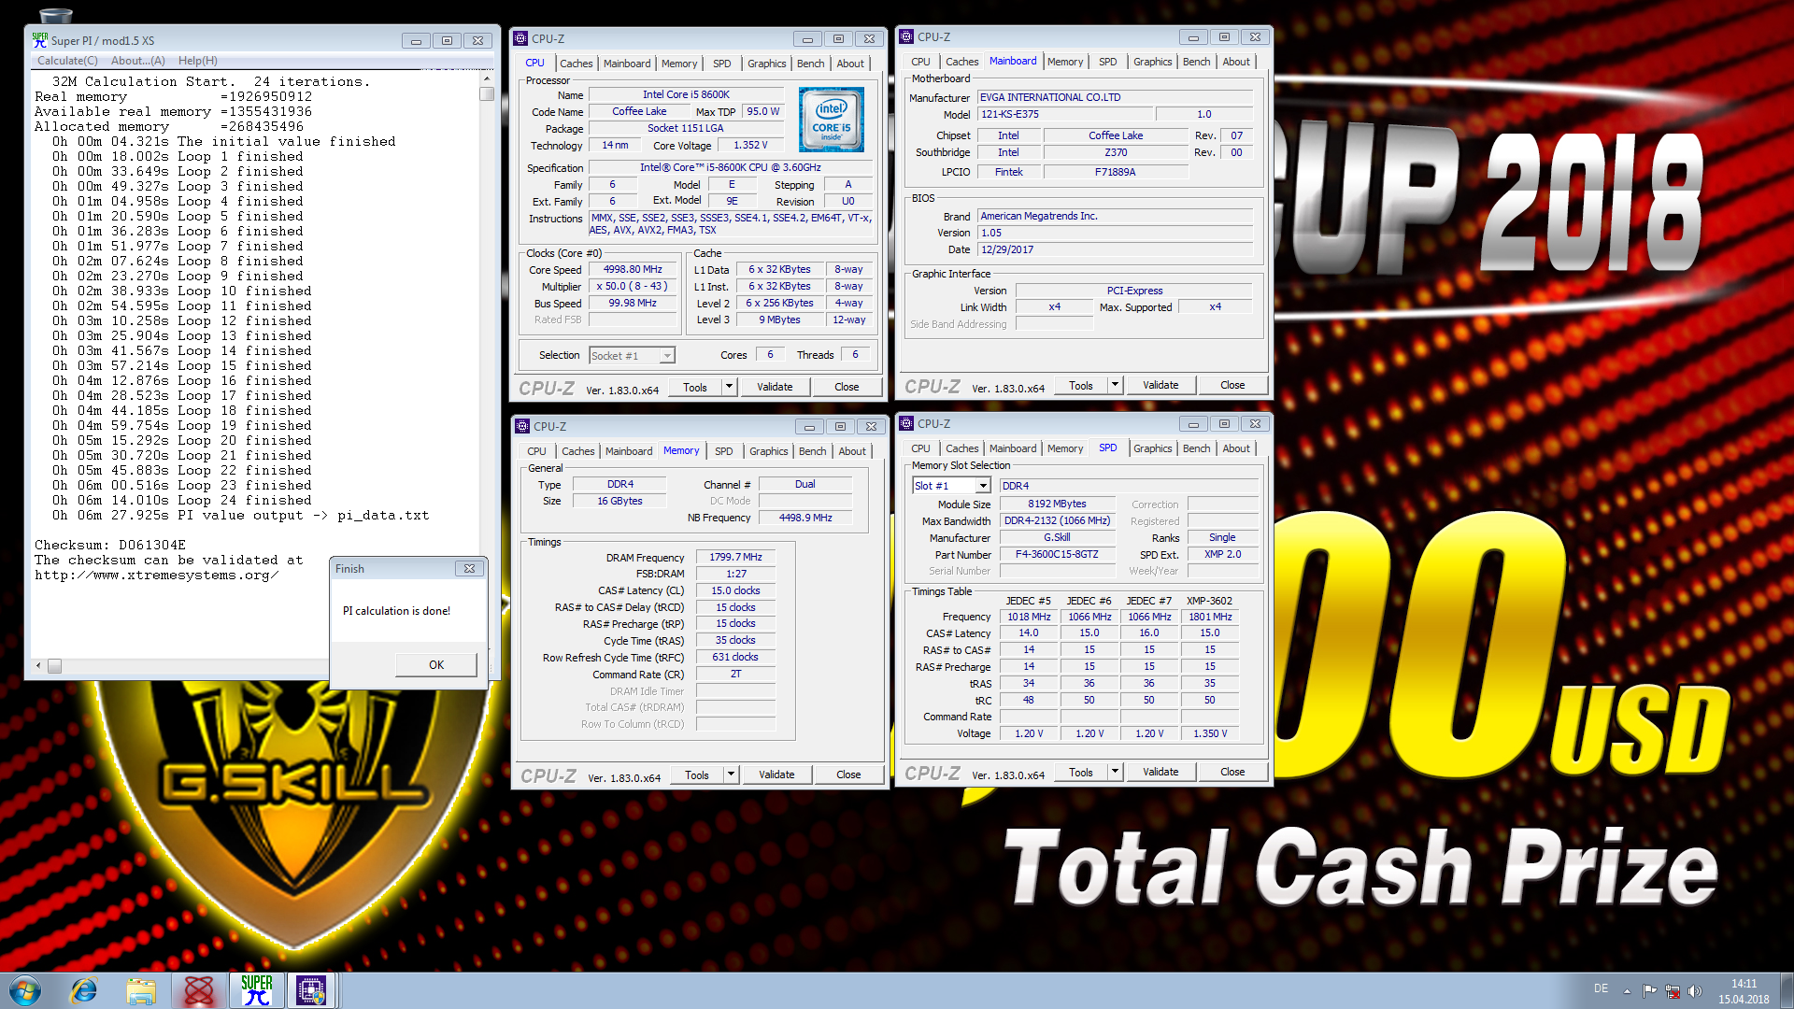Open Socket #1 selection dropdown
The height and width of the screenshot is (1009, 1794).
click(666, 356)
